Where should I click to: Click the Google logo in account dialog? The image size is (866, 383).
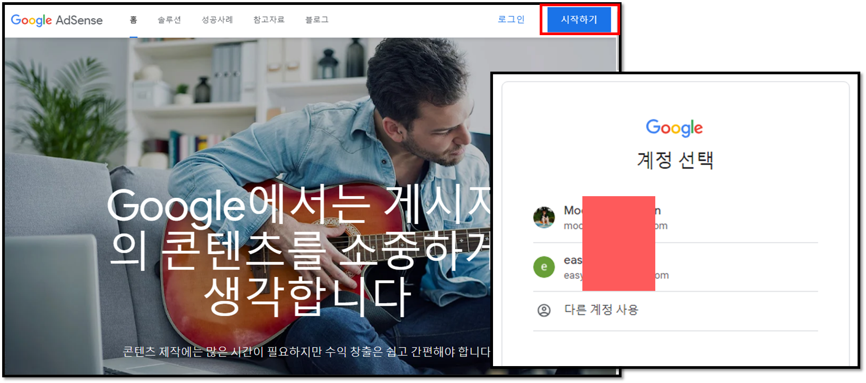tap(674, 128)
